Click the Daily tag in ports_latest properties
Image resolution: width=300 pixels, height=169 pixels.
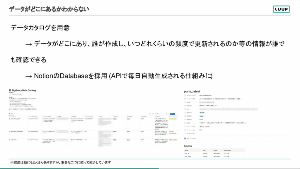coord(202,116)
